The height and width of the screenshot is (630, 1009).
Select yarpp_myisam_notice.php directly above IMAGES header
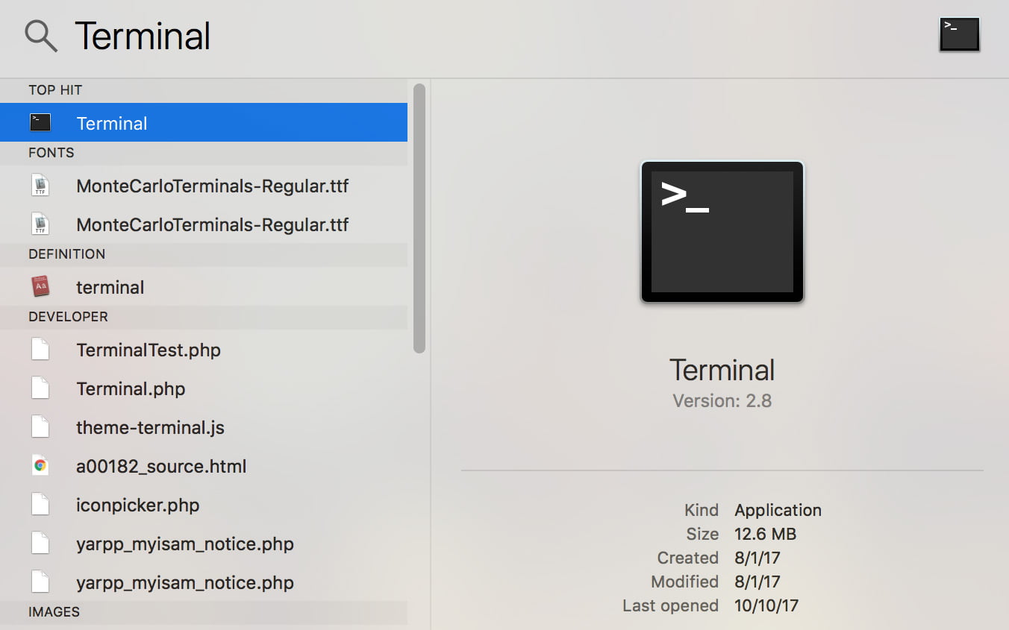pyautogui.click(x=204, y=582)
